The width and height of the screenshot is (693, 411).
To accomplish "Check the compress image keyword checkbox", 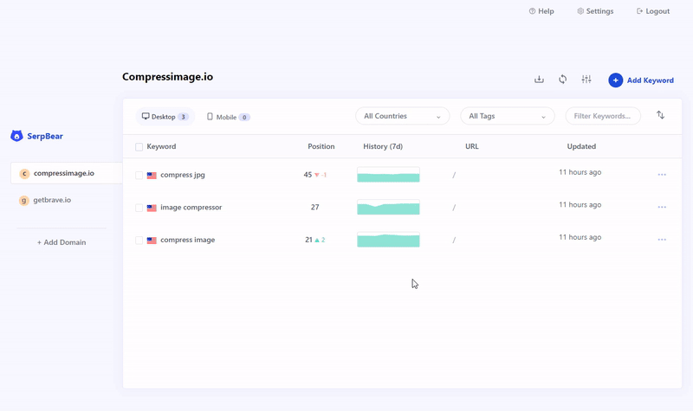I will tap(139, 241).
